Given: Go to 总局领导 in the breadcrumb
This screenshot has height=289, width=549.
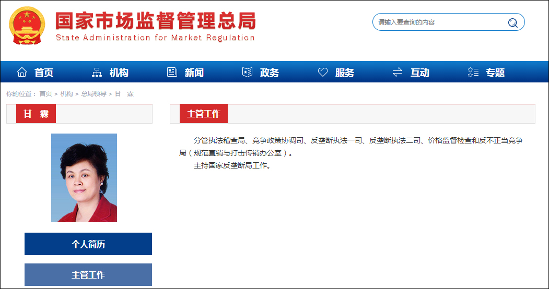Looking at the screenshot, I should click(x=94, y=94).
